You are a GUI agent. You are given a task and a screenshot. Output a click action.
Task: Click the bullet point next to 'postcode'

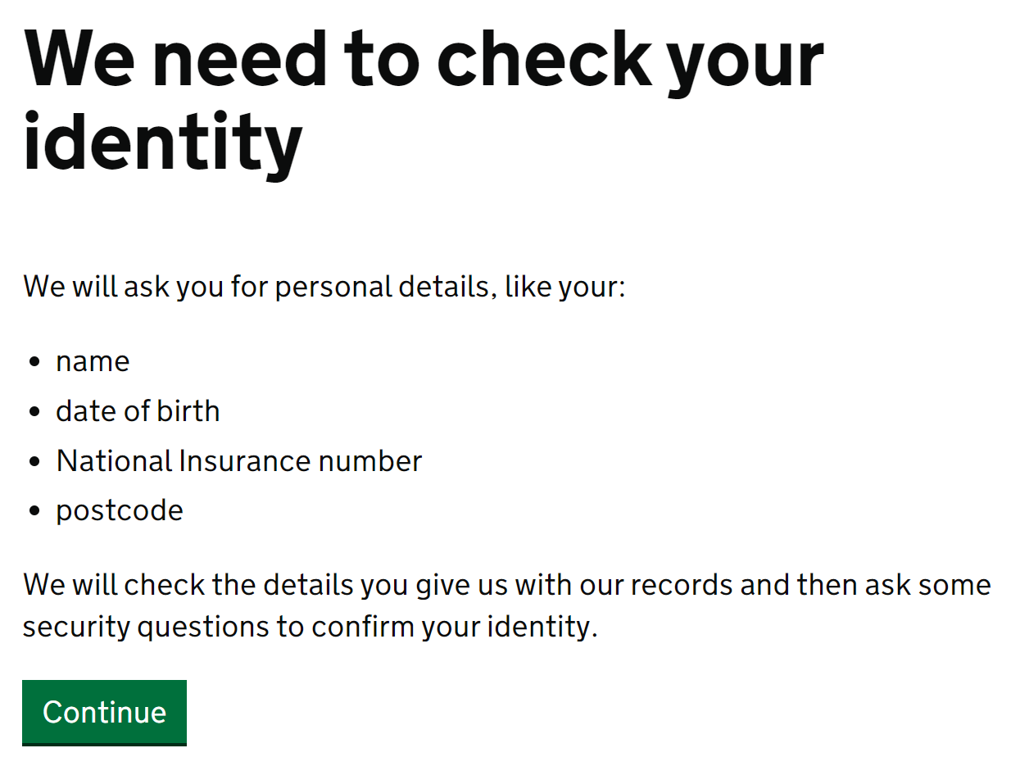click(34, 511)
